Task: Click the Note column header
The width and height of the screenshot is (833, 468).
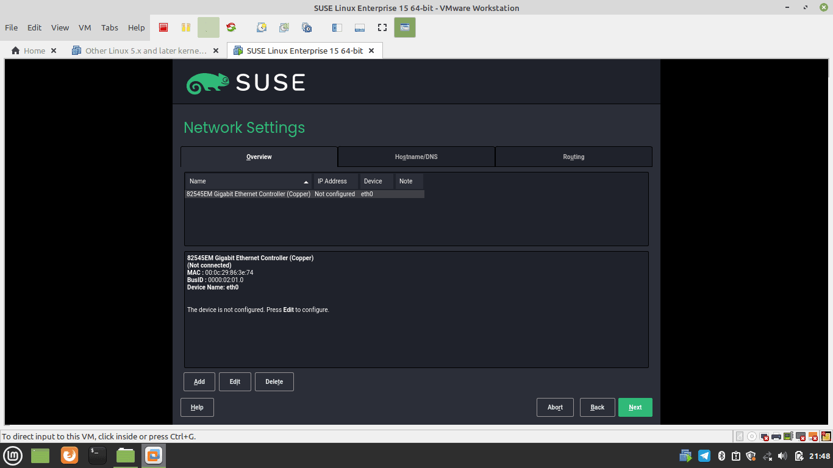Action: point(409,181)
